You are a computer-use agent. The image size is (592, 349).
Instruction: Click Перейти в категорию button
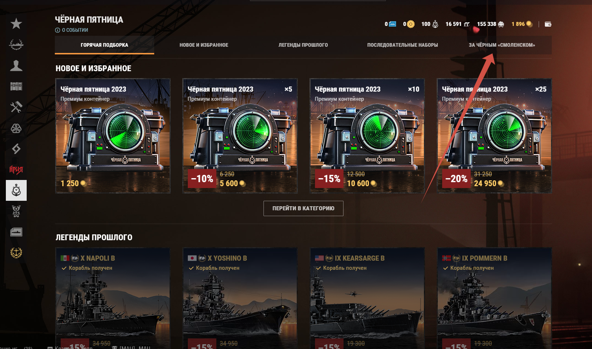(x=303, y=208)
